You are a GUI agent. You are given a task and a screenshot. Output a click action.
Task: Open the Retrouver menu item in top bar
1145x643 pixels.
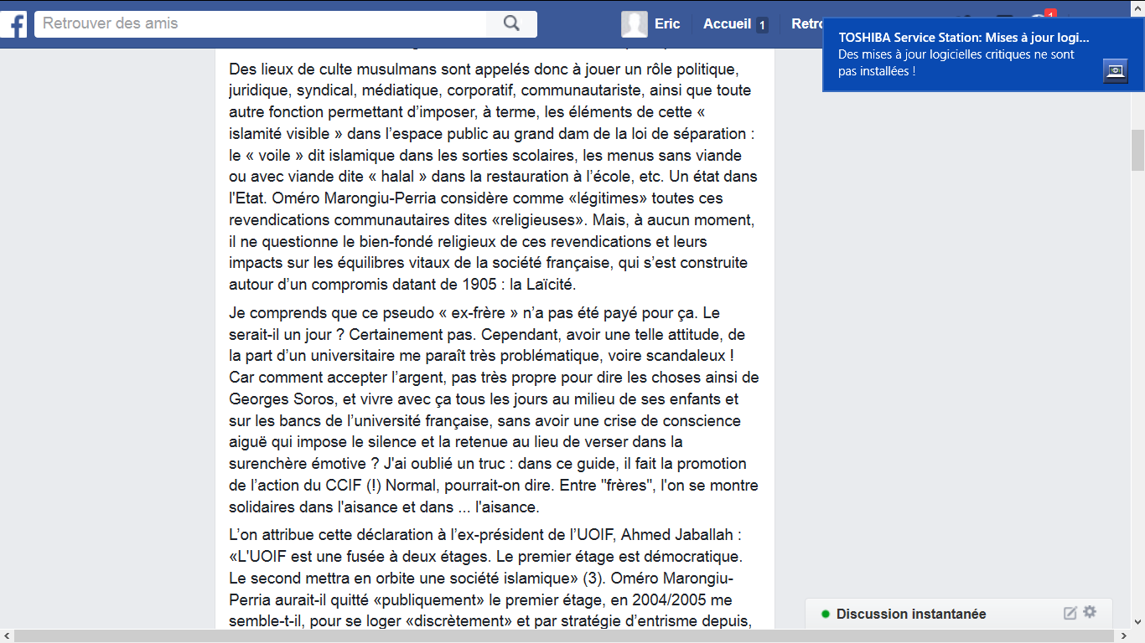[x=806, y=23]
